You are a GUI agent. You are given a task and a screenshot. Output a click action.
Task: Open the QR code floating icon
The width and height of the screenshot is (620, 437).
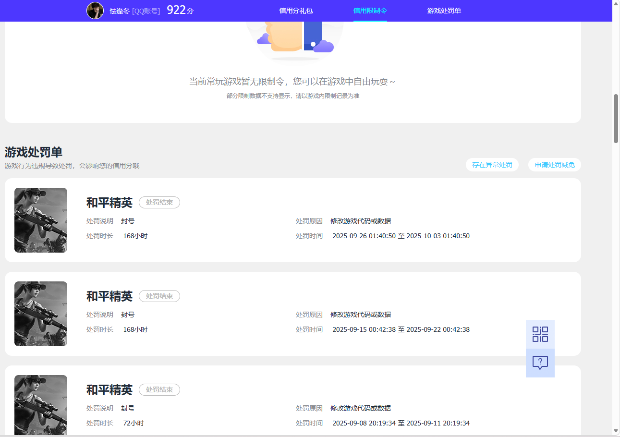click(540, 334)
